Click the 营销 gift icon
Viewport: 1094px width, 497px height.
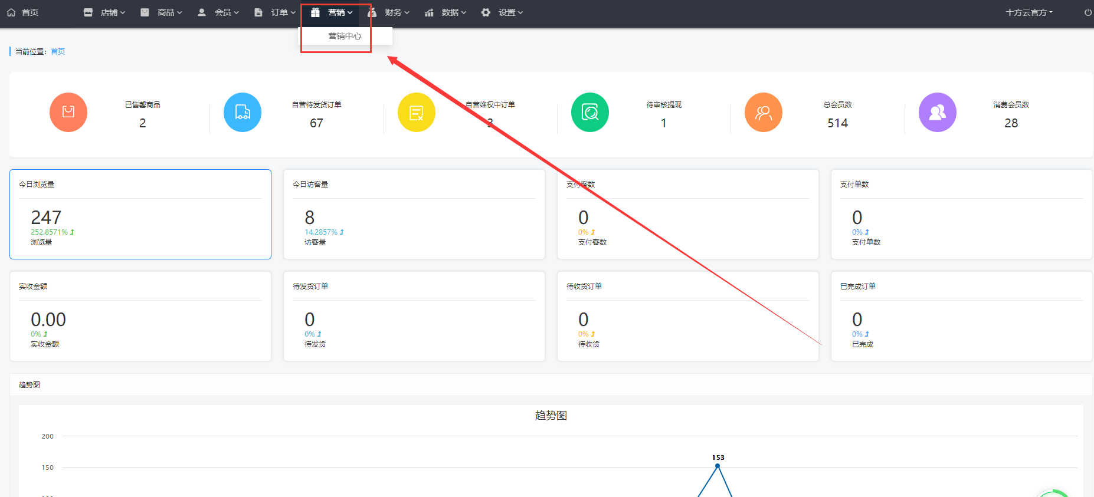point(315,12)
